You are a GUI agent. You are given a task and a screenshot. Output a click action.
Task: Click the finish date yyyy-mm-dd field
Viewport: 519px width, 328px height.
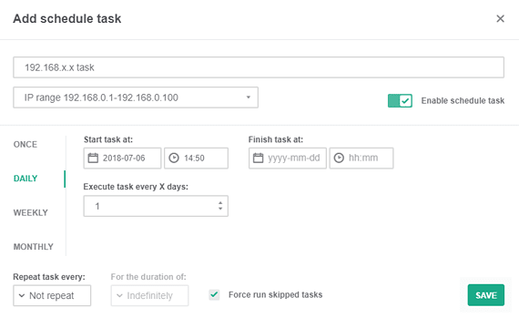[288, 158]
